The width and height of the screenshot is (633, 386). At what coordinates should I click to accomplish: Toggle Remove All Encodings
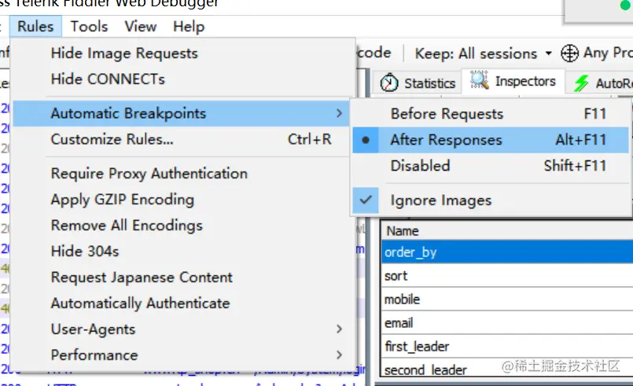coord(183,226)
